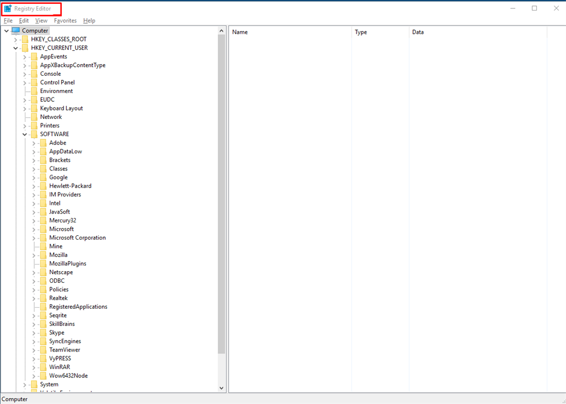Click the Seqrite folder icon
The image size is (566, 404).
point(43,315)
